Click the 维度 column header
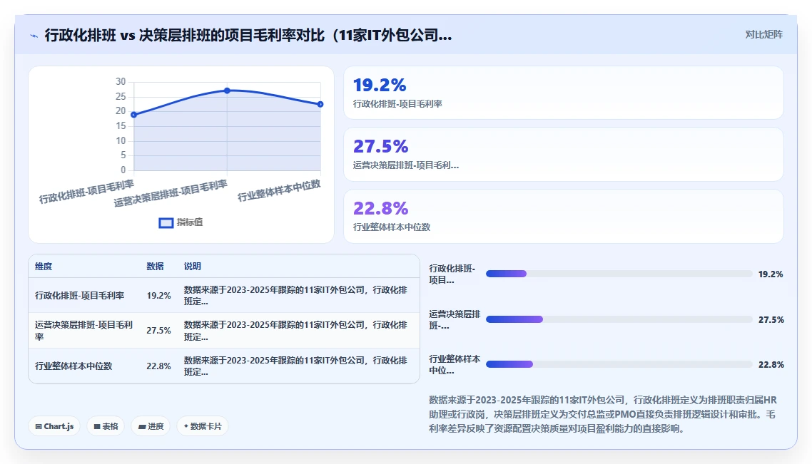 tap(44, 267)
